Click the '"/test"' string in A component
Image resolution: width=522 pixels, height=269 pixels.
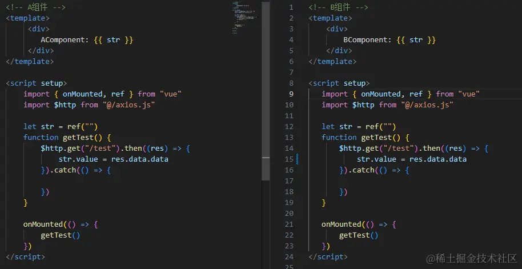point(100,148)
